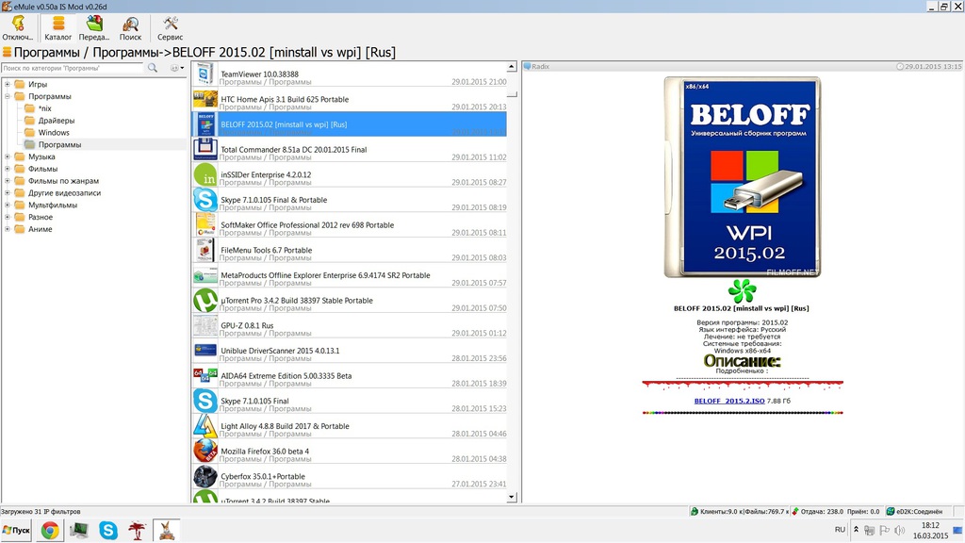
Task: Click the green flower icon below cover
Action: coord(743,291)
